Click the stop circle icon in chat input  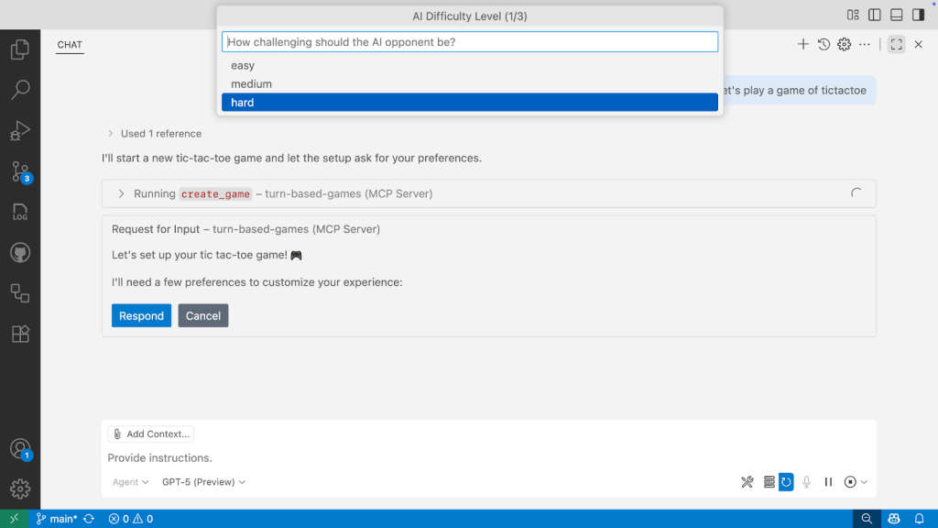coord(850,482)
